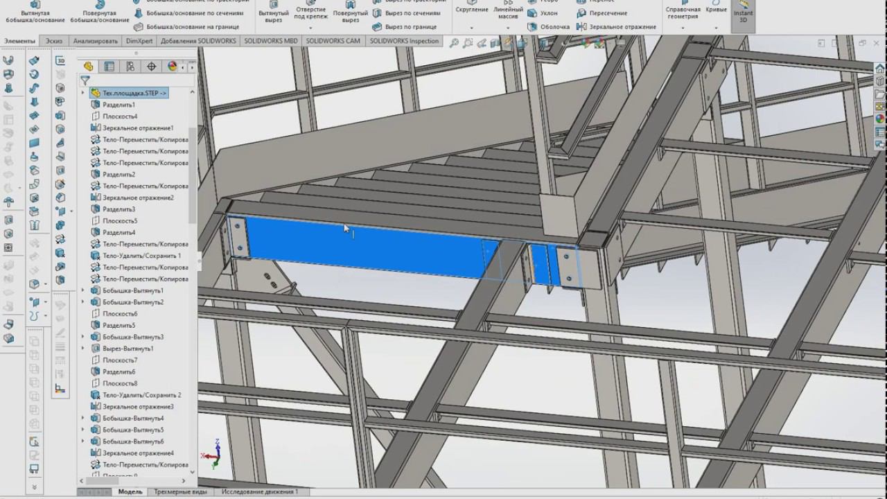Click Zoom to Fit magnifier icon
Image resolution: width=887 pixels, height=499 pixels.
click(454, 43)
